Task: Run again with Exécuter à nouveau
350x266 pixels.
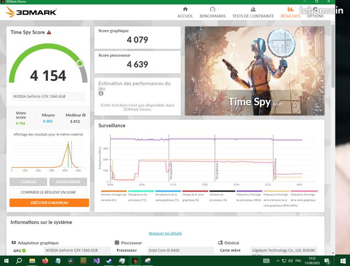Action: pos(49,203)
